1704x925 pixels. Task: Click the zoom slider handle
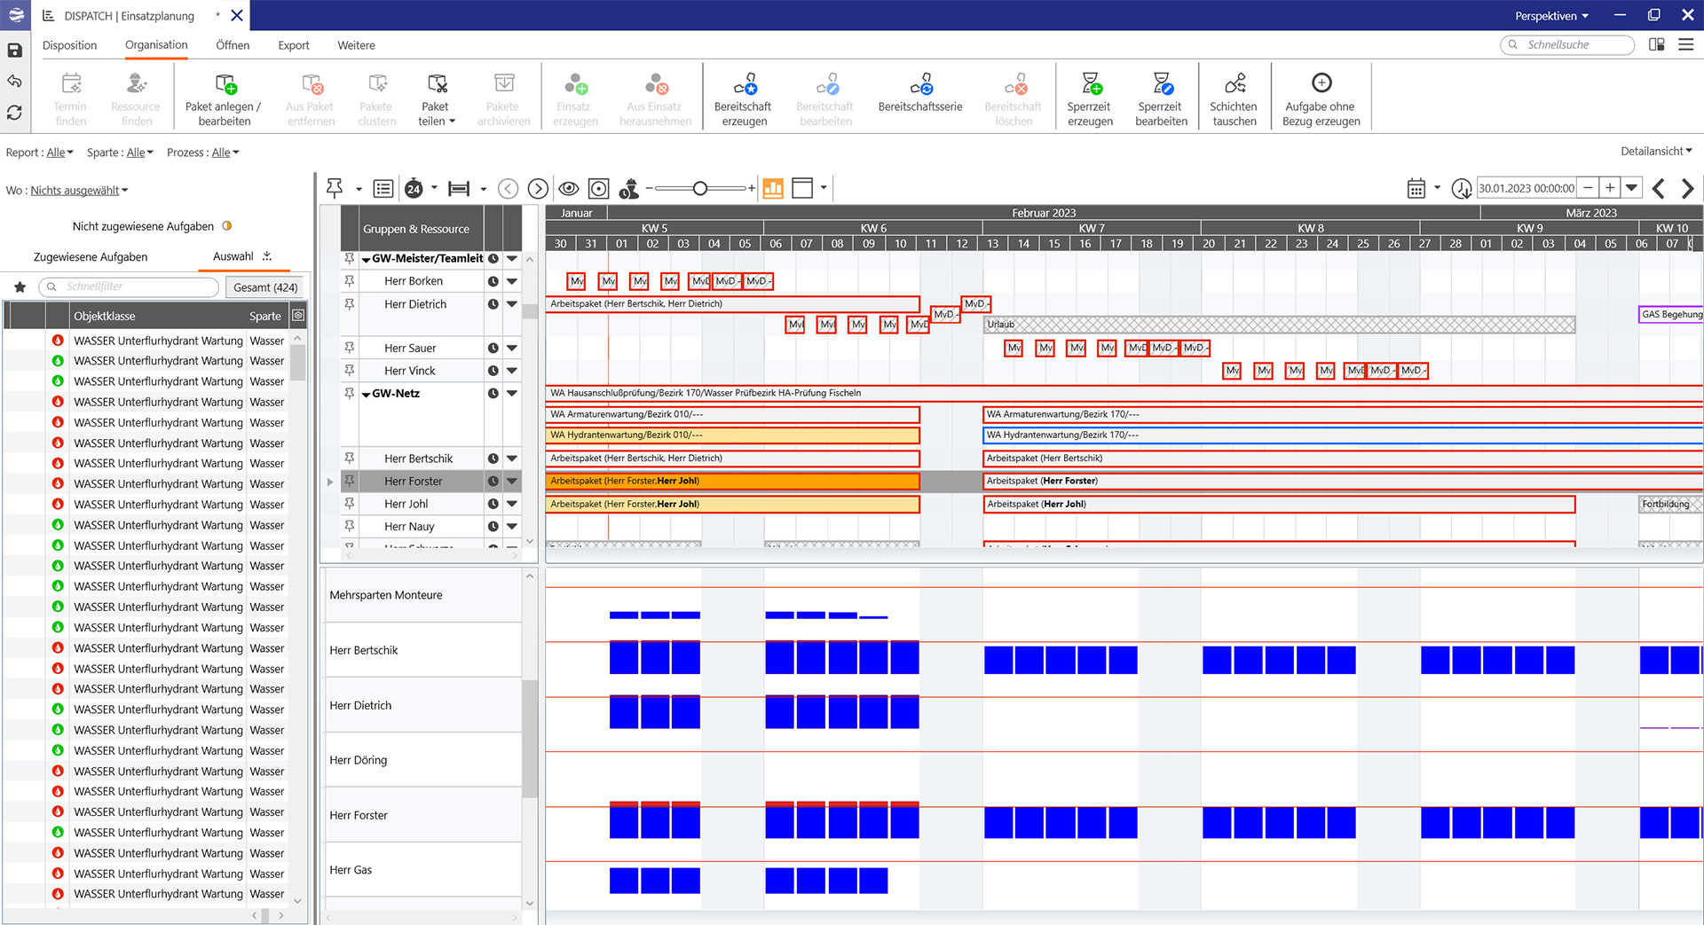700,188
